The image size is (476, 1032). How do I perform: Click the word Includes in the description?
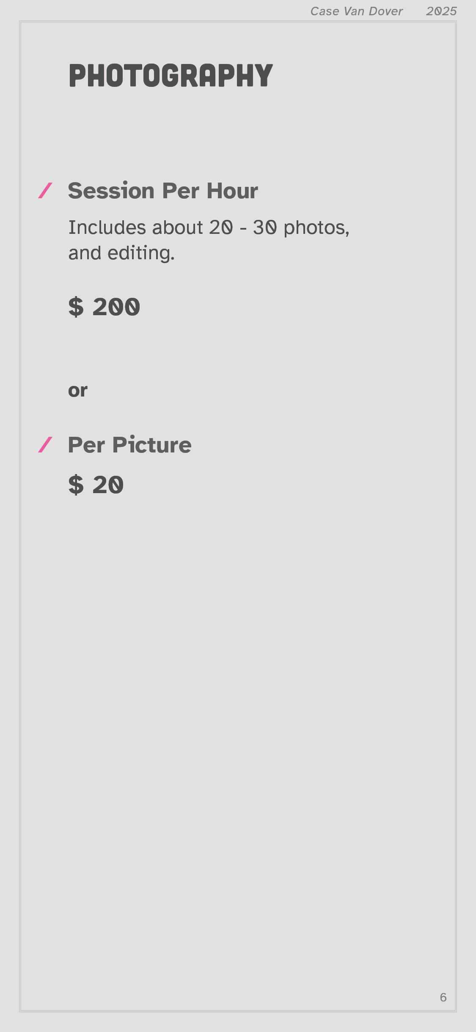(x=107, y=227)
